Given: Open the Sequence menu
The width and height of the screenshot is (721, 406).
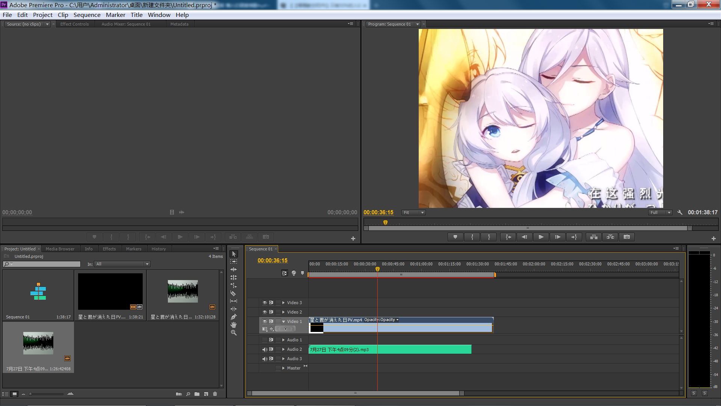Looking at the screenshot, I should click(x=87, y=15).
